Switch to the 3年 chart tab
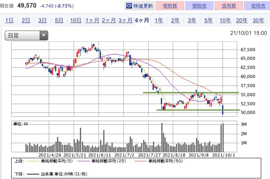 [x=192, y=21]
